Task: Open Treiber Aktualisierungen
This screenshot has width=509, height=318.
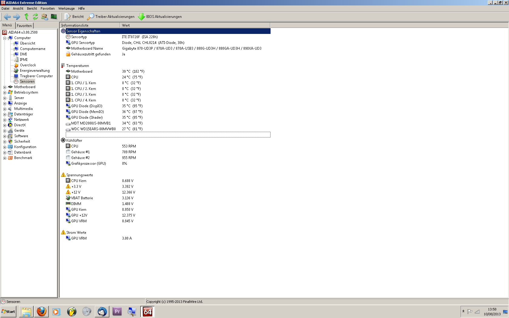Action: click(111, 17)
